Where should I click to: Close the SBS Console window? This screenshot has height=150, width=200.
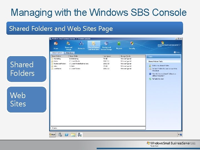[x=181, y=39]
